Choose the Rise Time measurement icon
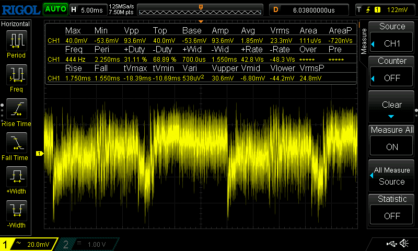This screenshot has height=251, width=418. click(17, 109)
